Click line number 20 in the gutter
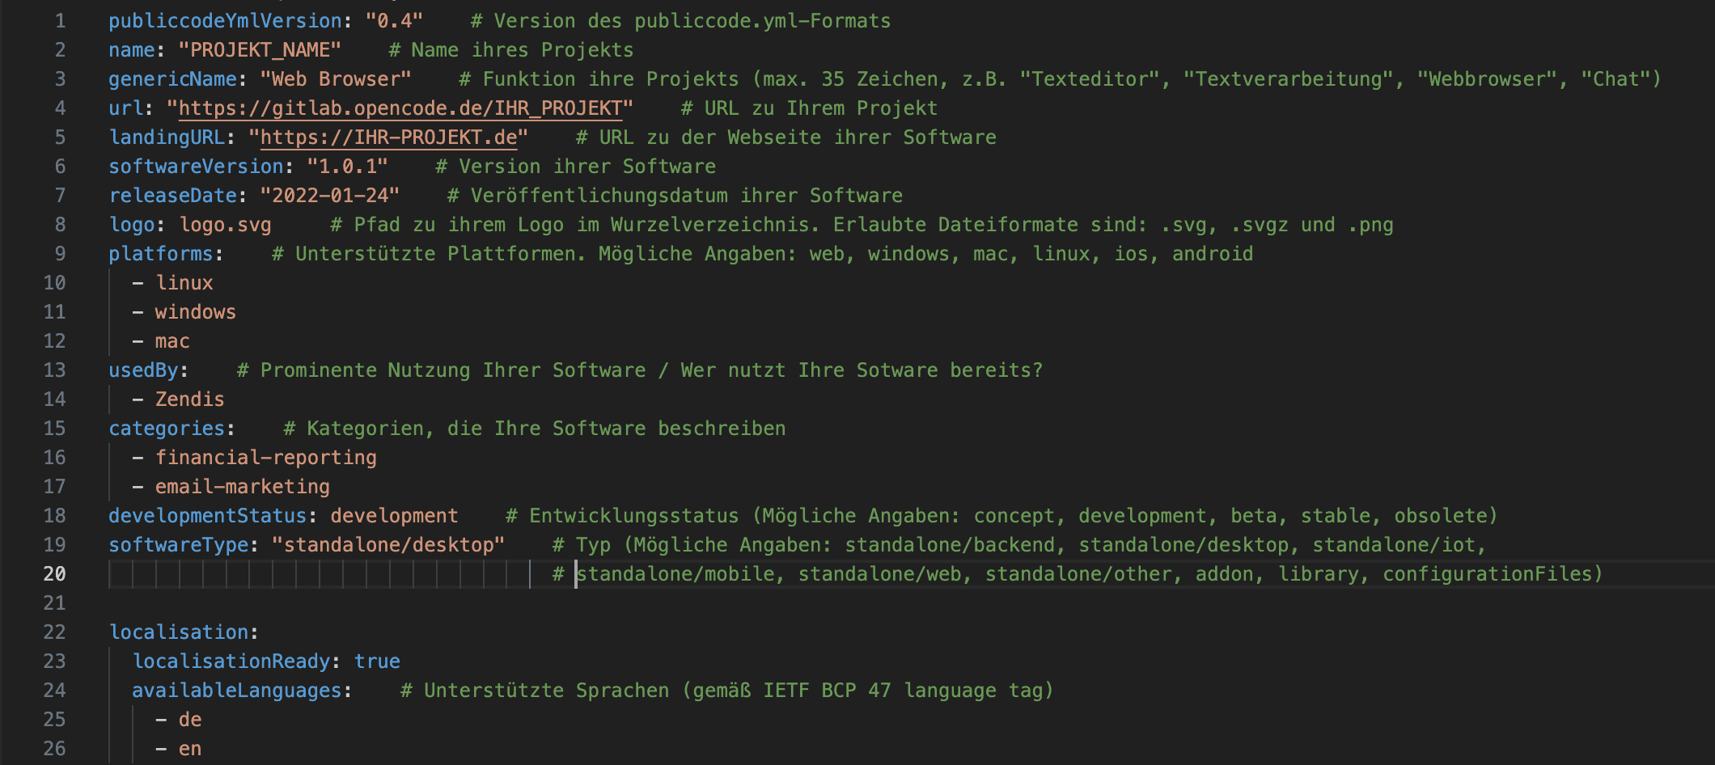Screen dimensions: 1715x765 click(x=54, y=574)
